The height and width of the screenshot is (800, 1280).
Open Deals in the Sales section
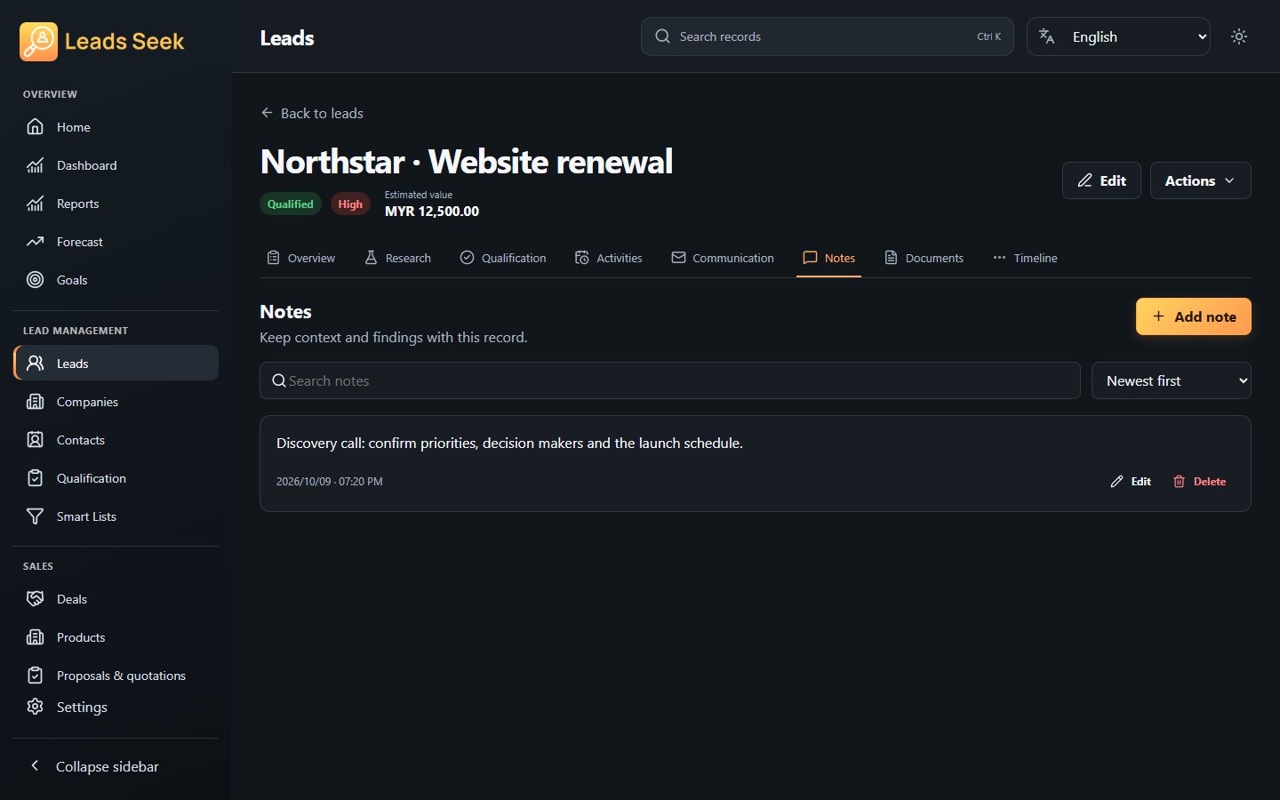click(x=116, y=599)
